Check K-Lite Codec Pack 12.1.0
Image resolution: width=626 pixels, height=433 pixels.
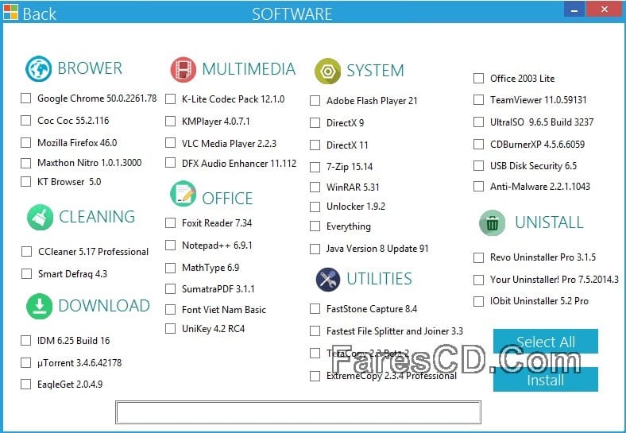tap(171, 99)
